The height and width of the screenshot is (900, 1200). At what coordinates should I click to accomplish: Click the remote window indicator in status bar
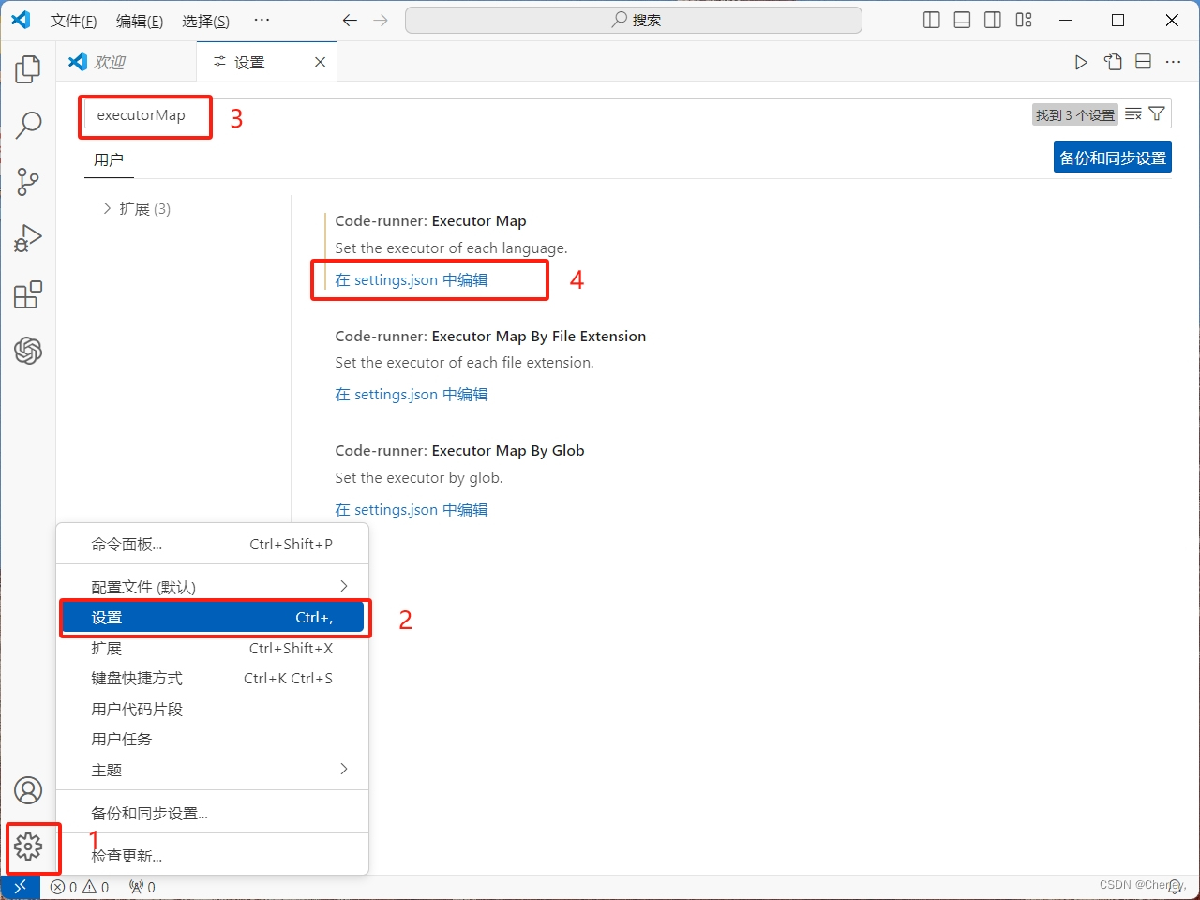click(20, 887)
